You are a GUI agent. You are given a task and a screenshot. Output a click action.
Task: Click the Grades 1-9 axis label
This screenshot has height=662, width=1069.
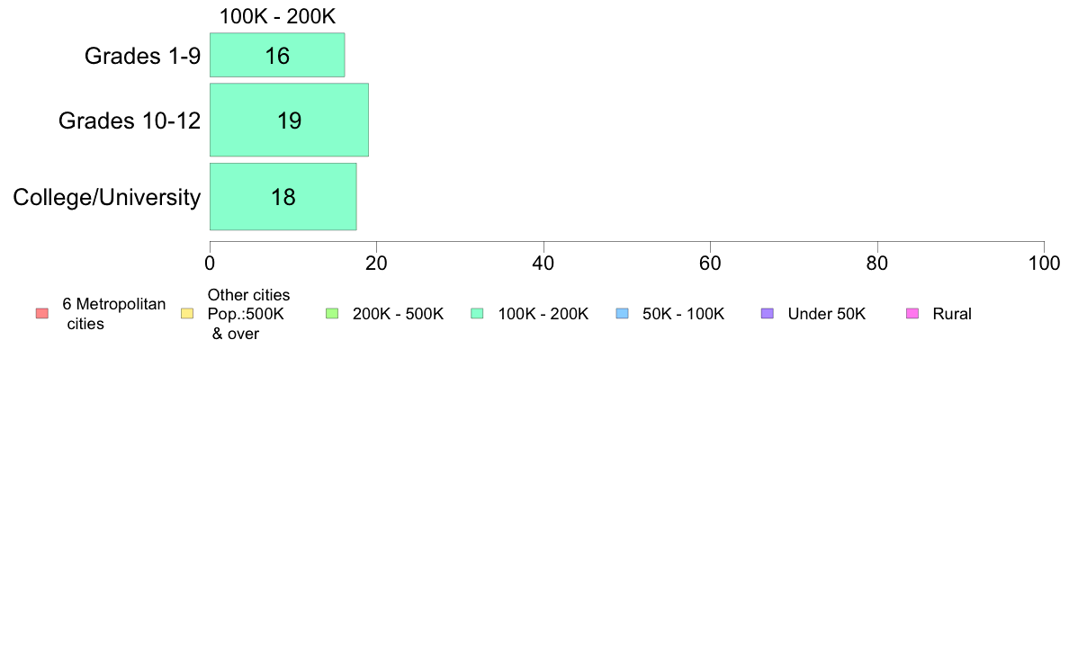(142, 56)
